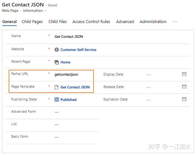The height and width of the screenshot is (155, 196).
Task: Go to Access Control Rules tab
Action: [x=91, y=22]
